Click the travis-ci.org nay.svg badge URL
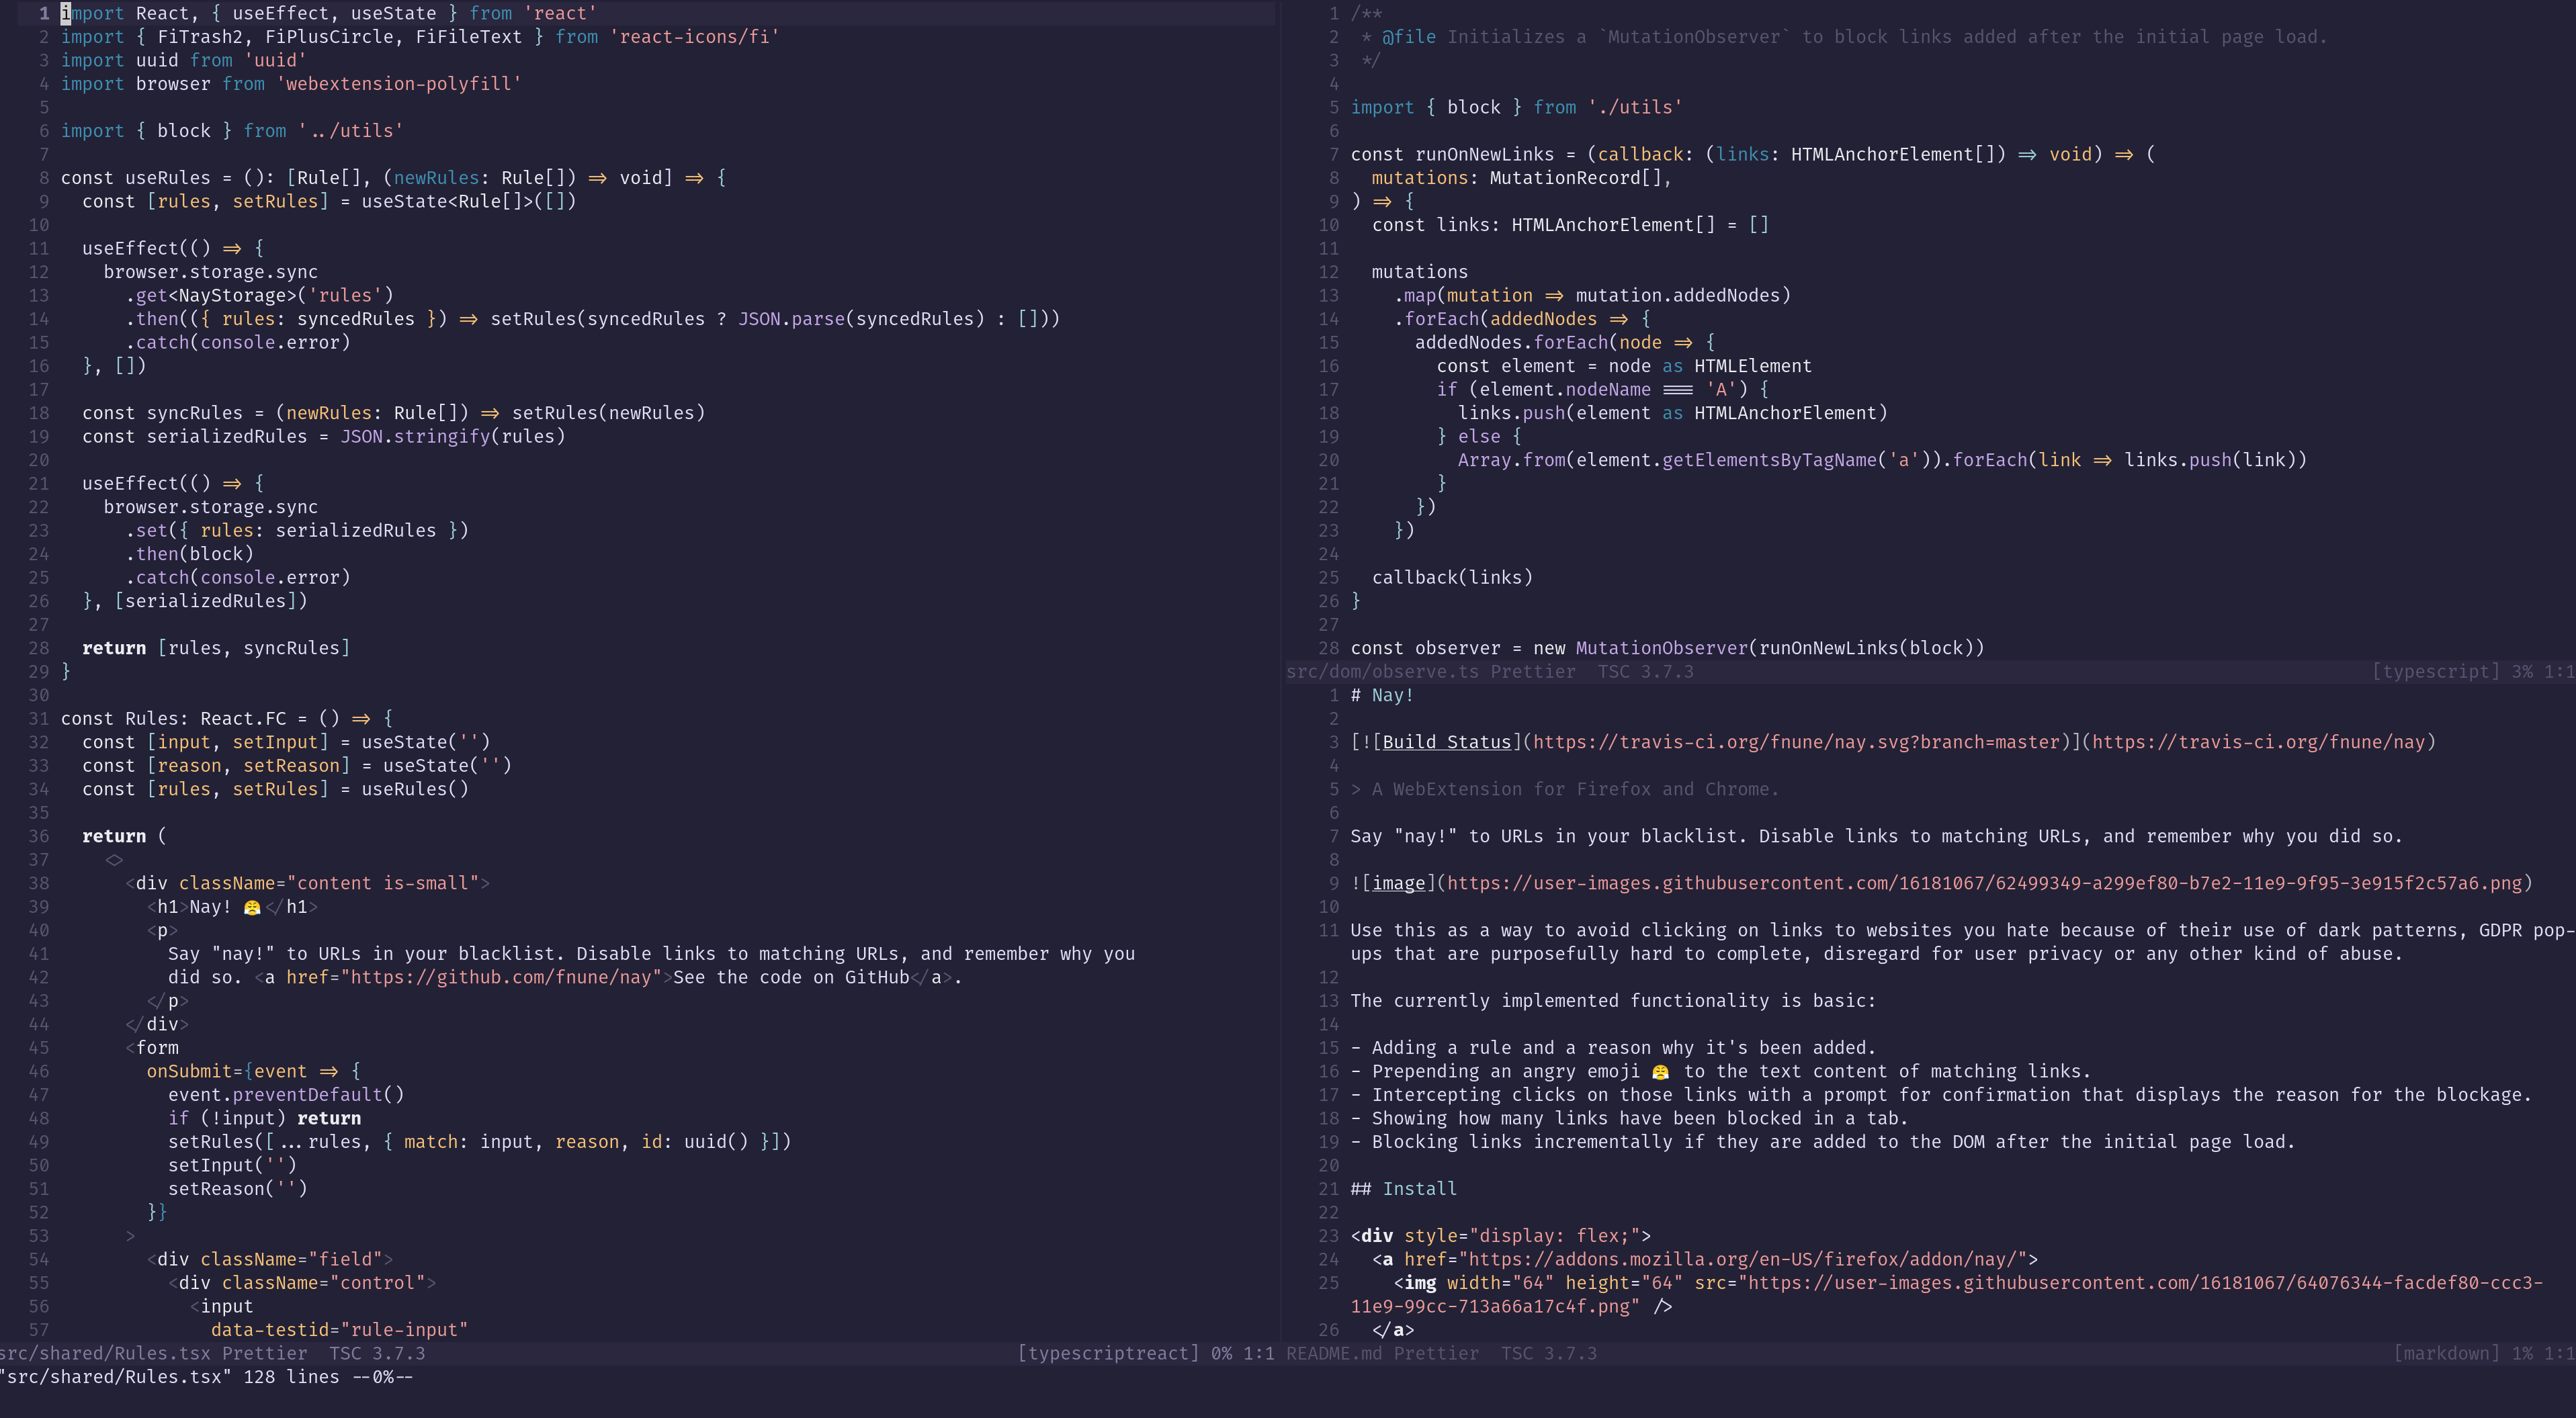2576x1418 pixels. pyautogui.click(x=1796, y=743)
